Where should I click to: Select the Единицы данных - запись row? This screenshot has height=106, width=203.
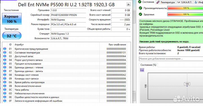[65, 71]
